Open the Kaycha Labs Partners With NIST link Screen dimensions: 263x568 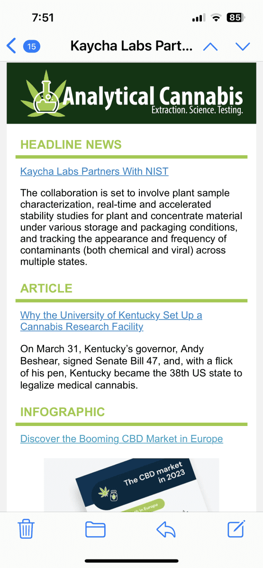click(x=94, y=171)
